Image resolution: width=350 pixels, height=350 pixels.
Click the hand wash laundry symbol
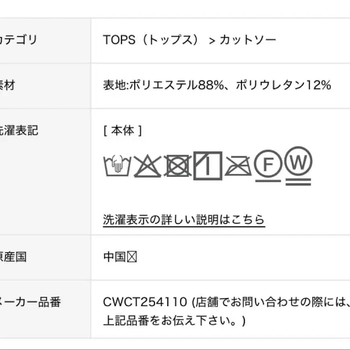point(117,165)
